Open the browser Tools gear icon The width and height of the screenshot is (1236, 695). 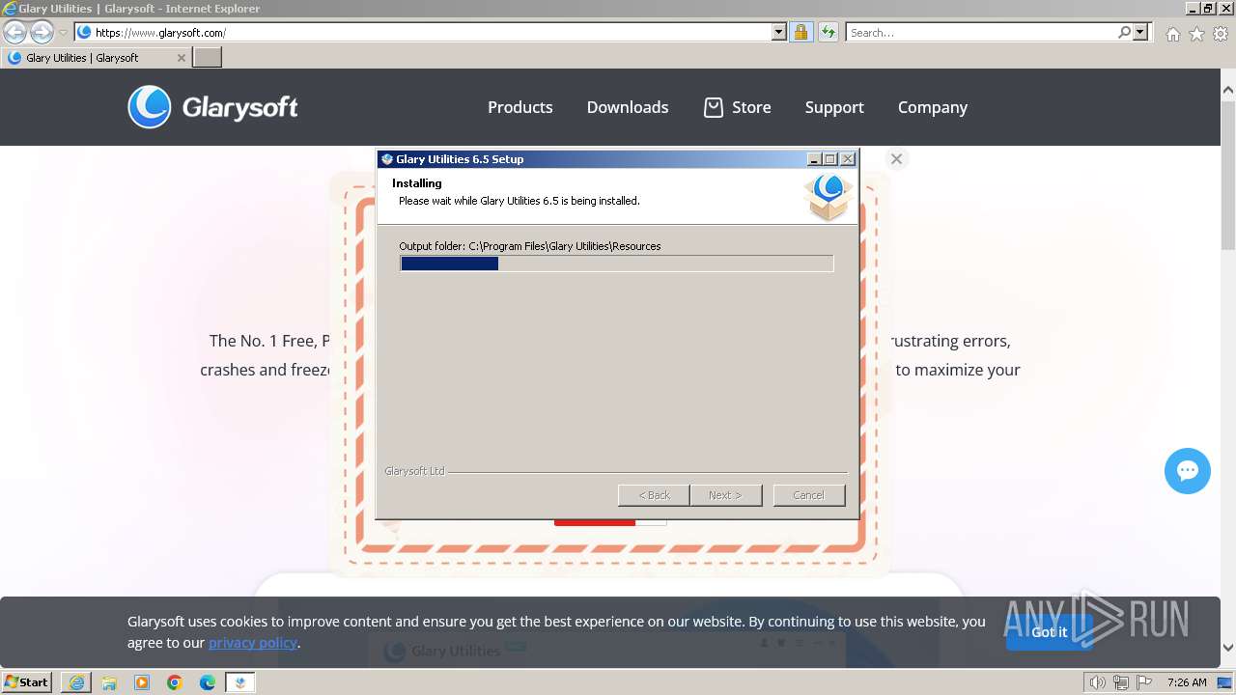point(1221,34)
